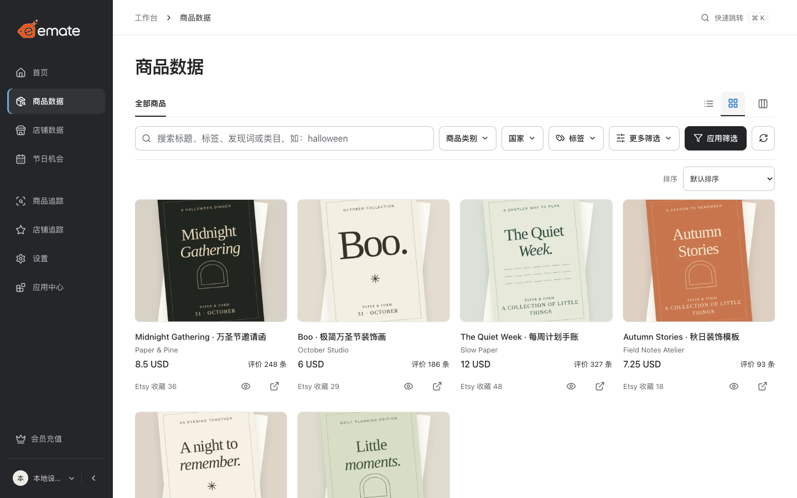Toggle tracking eye for Boo product
Screen dimensions: 797x498
tap(408, 386)
